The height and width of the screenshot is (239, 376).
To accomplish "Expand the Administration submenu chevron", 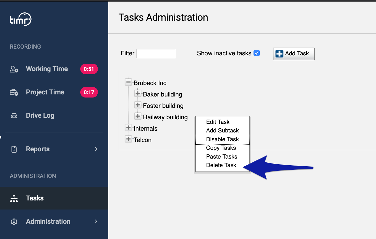I will tap(96, 221).
